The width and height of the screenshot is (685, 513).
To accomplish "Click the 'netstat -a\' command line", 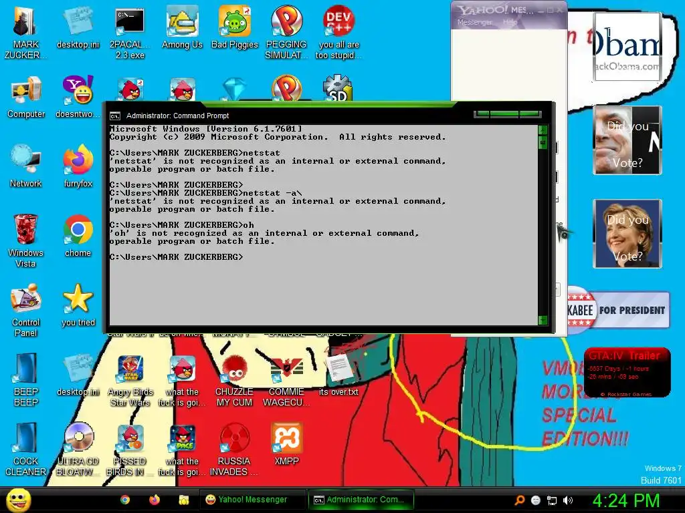I will 206,193.
